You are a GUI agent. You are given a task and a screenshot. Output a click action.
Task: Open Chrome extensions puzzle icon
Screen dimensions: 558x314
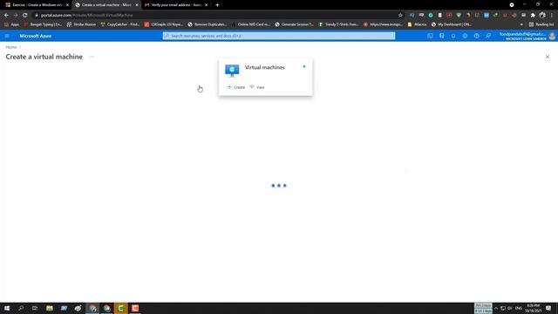(x=533, y=16)
